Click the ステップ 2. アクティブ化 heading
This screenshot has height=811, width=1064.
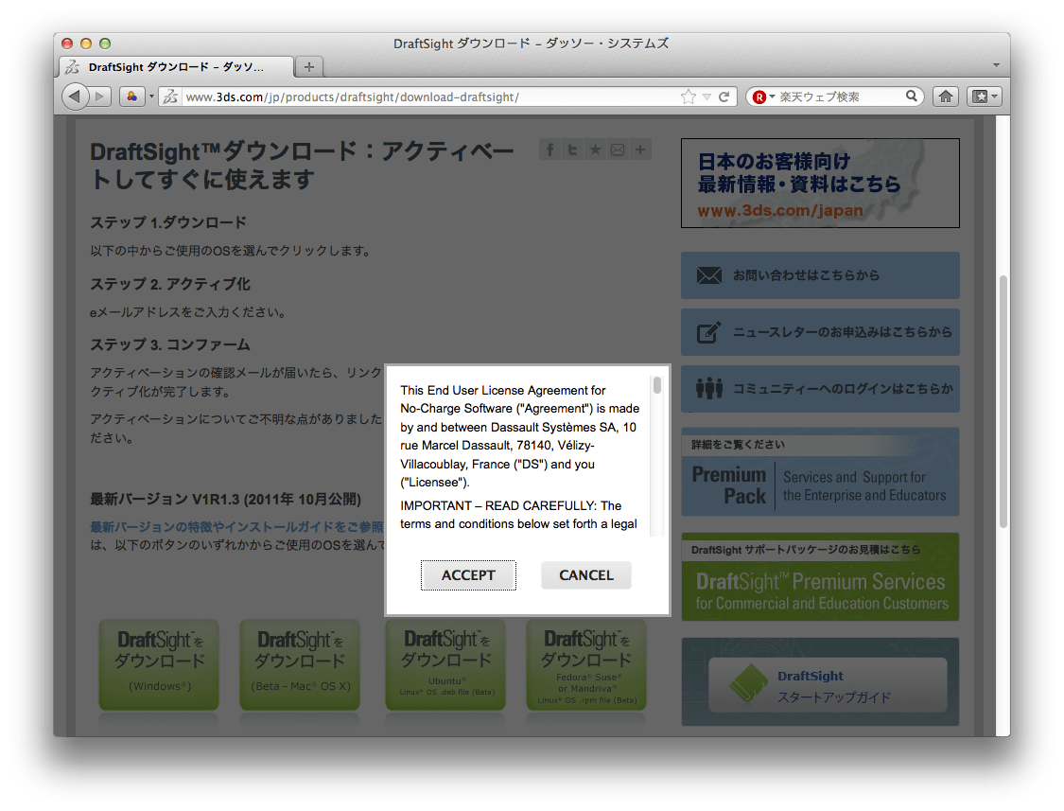170,284
